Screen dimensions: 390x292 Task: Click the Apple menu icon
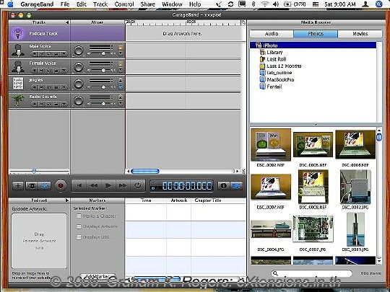pos(10,4)
